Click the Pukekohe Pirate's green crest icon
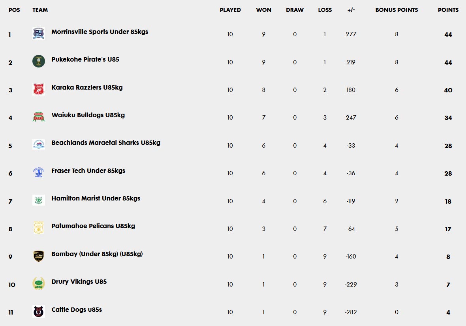The width and height of the screenshot is (466, 326). [x=39, y=61]
